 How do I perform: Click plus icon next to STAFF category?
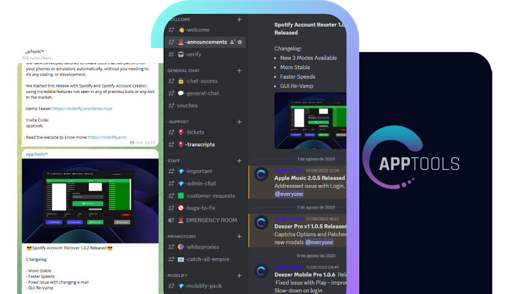pyautogui.click(x=239, y=161)
